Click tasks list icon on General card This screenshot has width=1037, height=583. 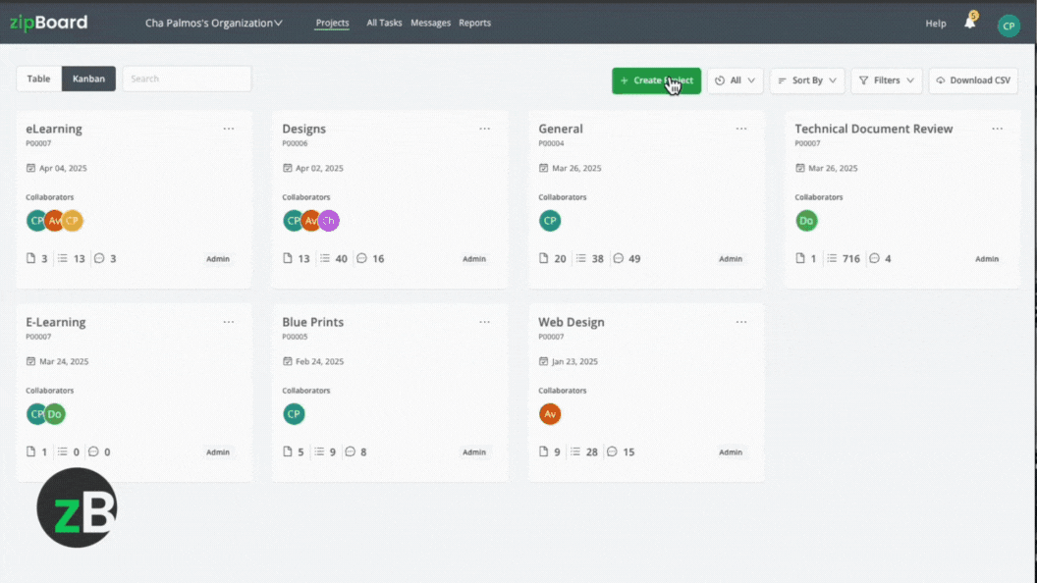point(582,259)
